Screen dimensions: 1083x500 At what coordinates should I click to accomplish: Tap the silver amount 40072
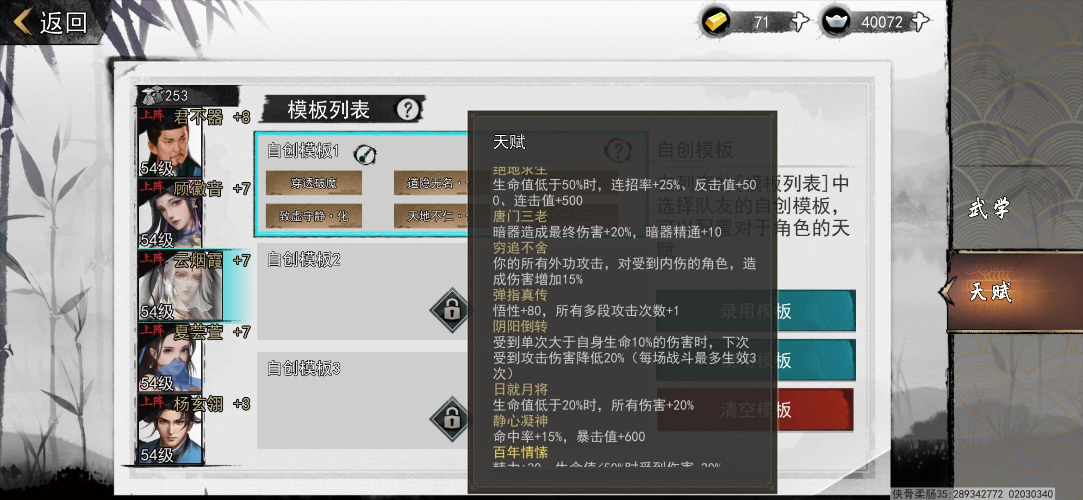(x=882, y=22)
